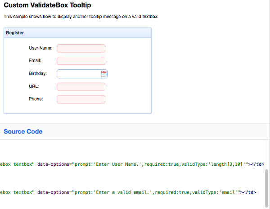Click the URL label
Screen dimensions: 270x209
34,86
